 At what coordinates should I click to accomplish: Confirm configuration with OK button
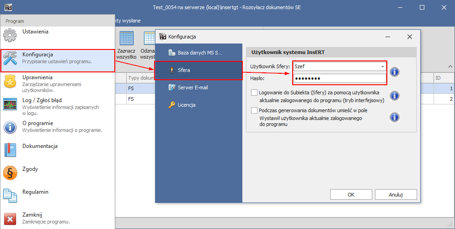coord(351,194)
